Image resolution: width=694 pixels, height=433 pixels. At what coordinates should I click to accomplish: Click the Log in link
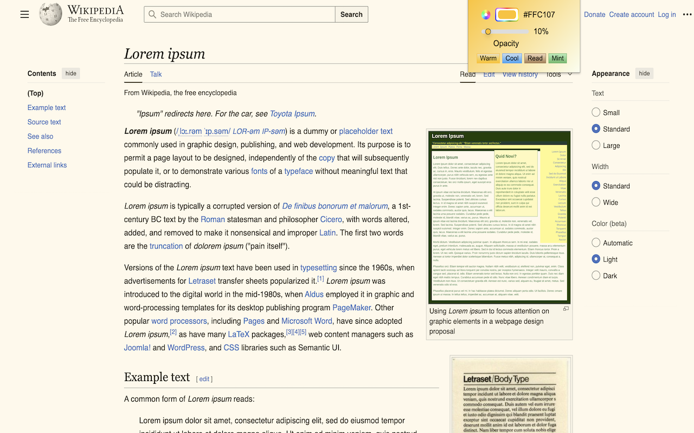(667, 15)
